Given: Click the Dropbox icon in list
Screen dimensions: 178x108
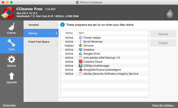Looking at the screenshot, I should pos(81,50).
